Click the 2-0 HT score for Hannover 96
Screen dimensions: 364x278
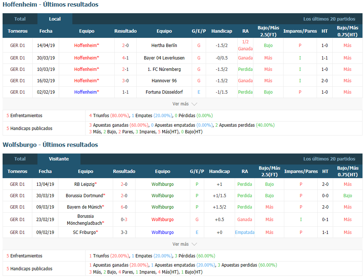325,81
